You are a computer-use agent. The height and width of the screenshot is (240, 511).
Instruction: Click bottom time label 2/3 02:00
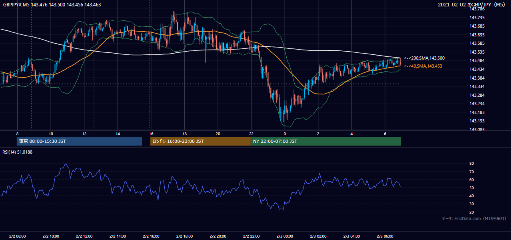[318, 236]
